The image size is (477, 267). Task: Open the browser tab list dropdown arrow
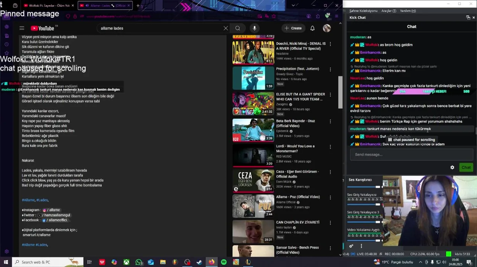click(293, 6)
